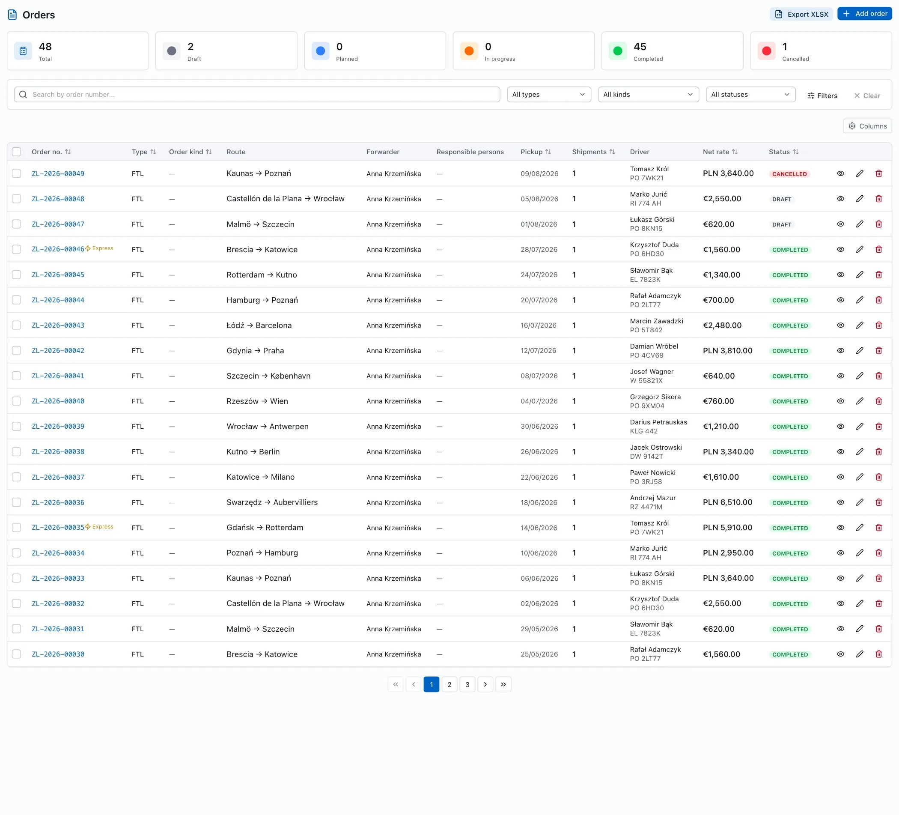Open eye icon for order ZL-2026-00046
Viewport: 899px width, 815px height.
(840, 249)
